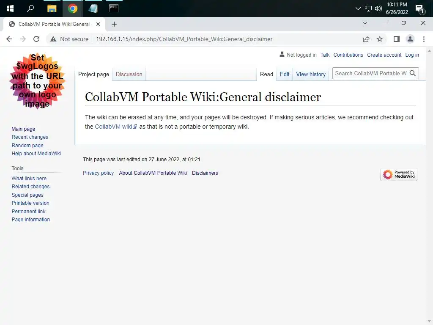The image size is (433, 325).
Task: Select the Project page tab
Action: (x=93, y=74)
